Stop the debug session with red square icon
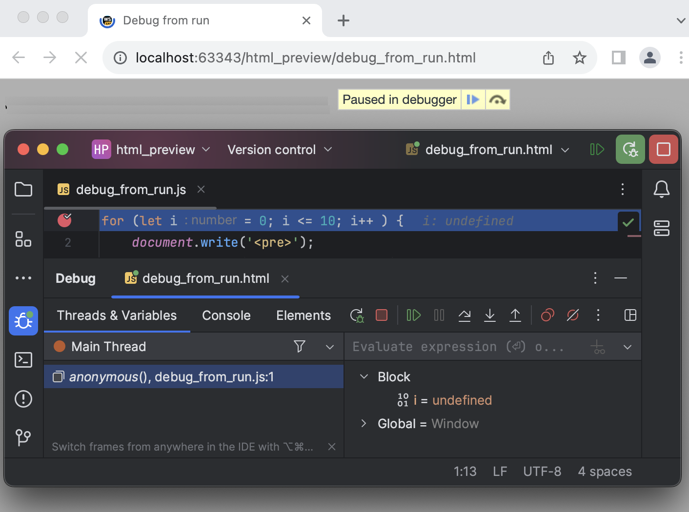The height and width of the screenshot is (512, 689). [381, 315]
